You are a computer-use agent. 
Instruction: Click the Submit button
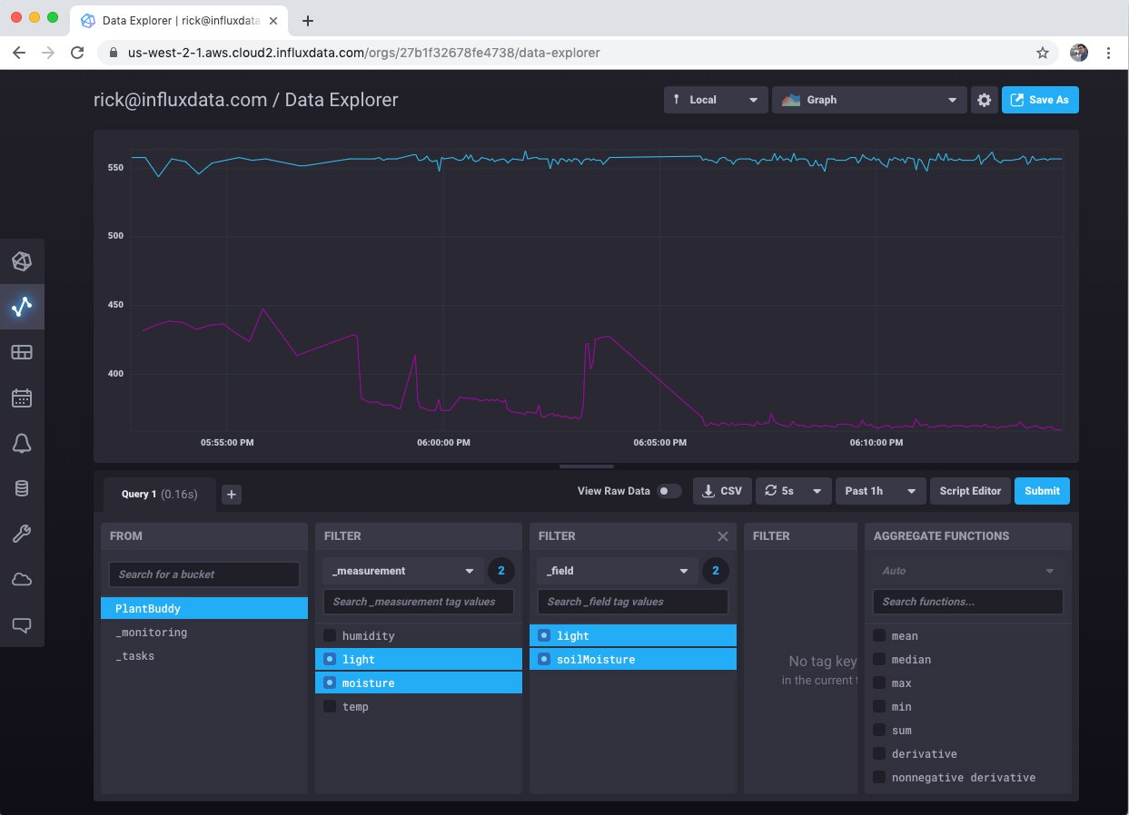pos(1041,490)
